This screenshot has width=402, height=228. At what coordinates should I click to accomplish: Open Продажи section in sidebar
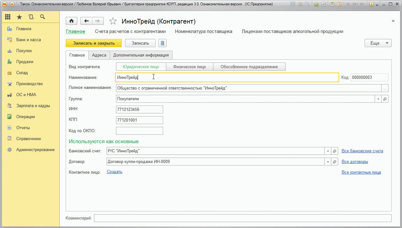(25, 62)
